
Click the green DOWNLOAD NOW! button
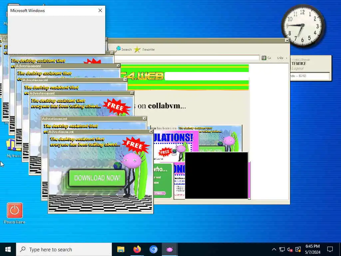tap(97, 178)
